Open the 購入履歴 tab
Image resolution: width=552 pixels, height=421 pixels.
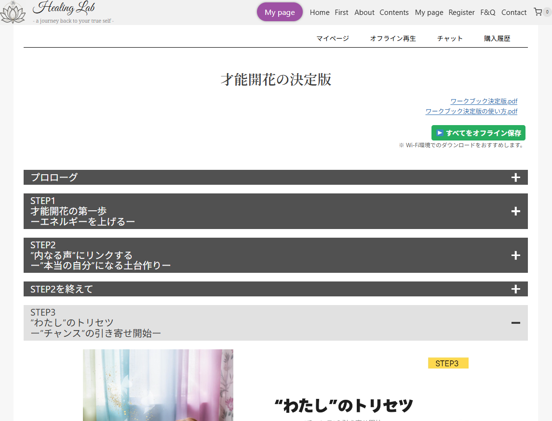coord(497,38)
